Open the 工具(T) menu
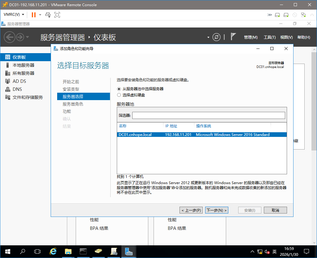Viewport: 317px width, 258px height. click(x=269, y=37)
